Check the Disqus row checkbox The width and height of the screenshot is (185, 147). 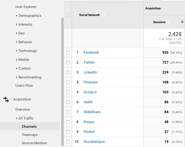(x=68, y=122)
